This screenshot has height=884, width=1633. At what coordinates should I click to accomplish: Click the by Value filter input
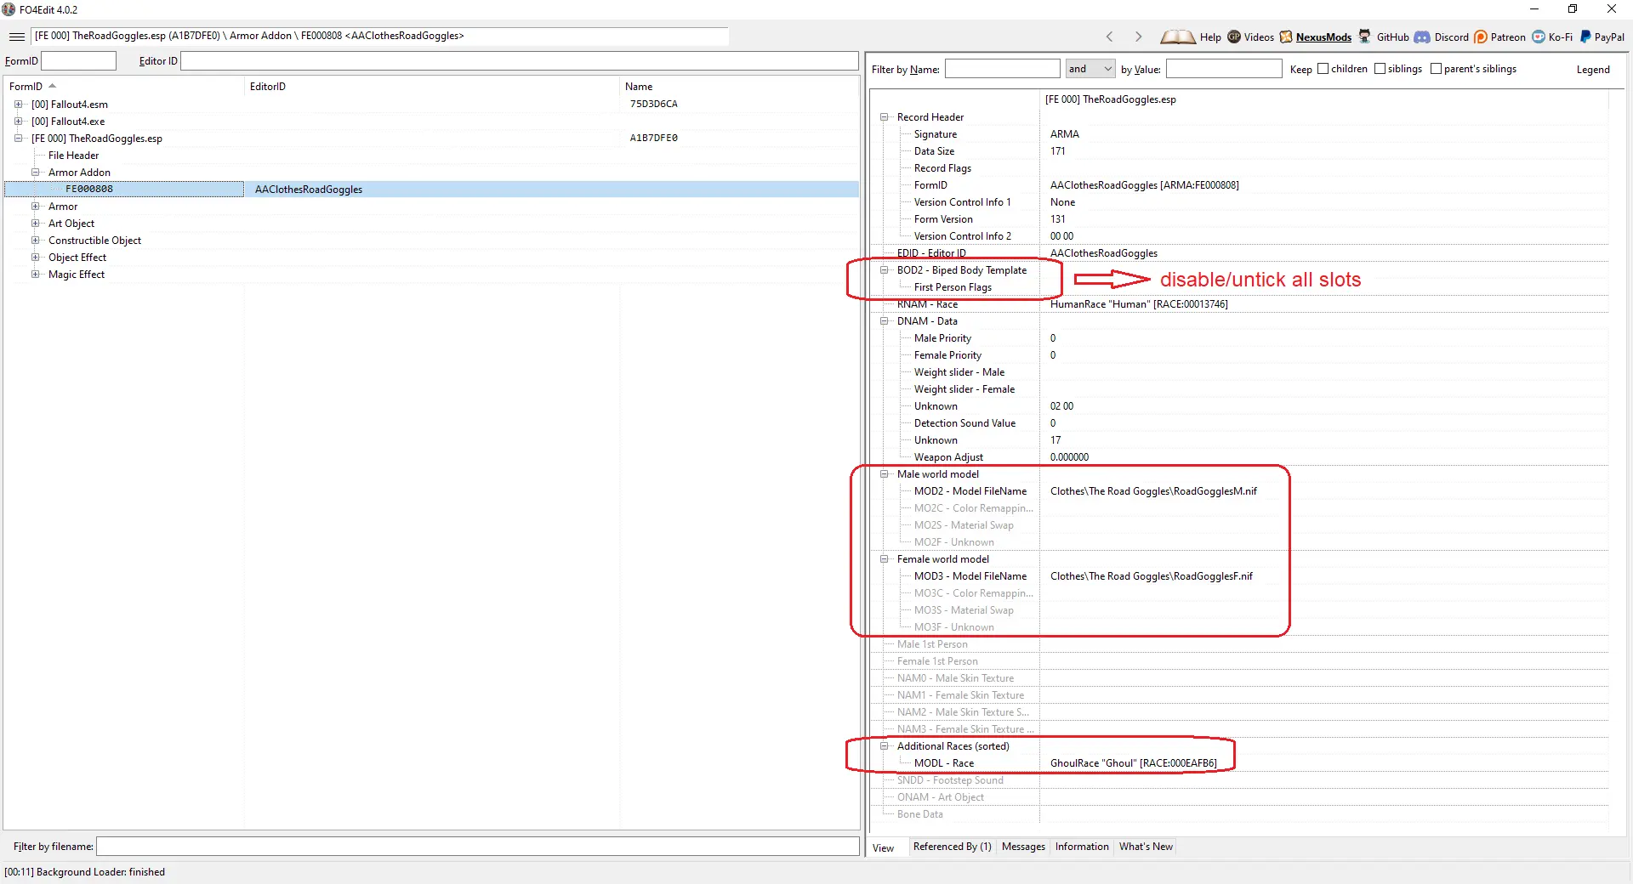click(1224, 69)
